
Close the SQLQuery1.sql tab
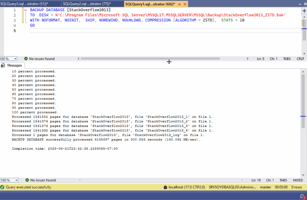tap(185, 4)
